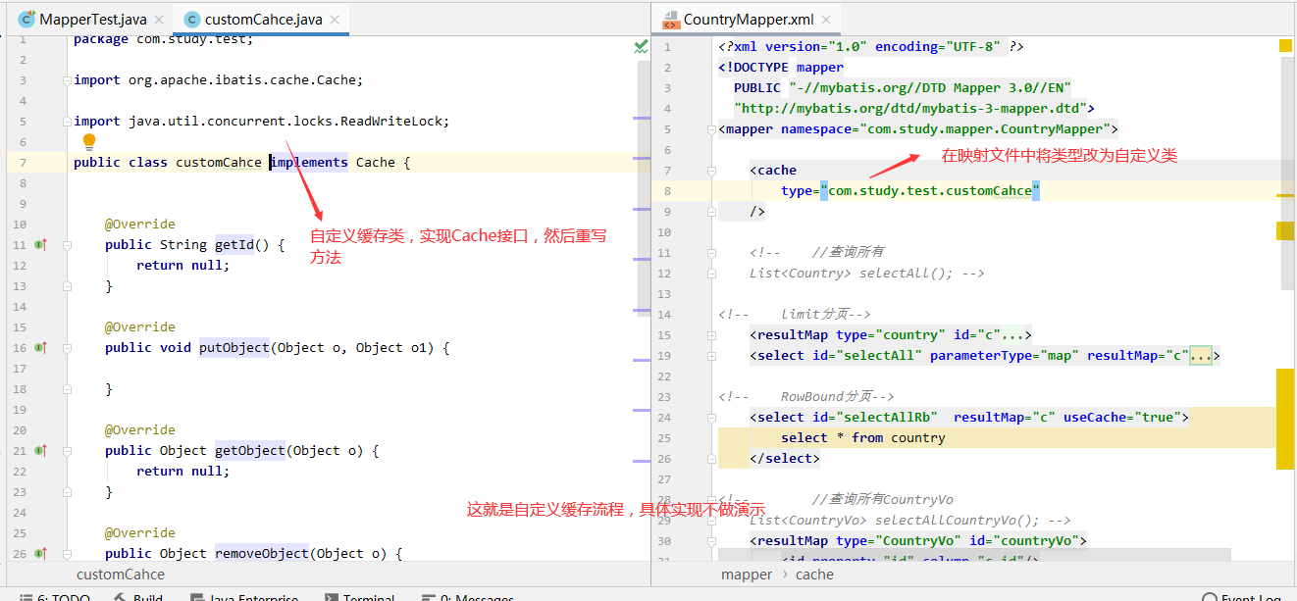1297x601 pixels.
Task: Click the org.apache.ibatis.cache.Cache import text
Action: [x=242, y=80]
